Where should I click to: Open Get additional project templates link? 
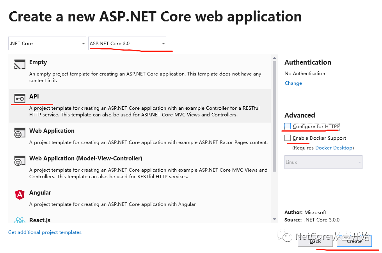point(45,232)
